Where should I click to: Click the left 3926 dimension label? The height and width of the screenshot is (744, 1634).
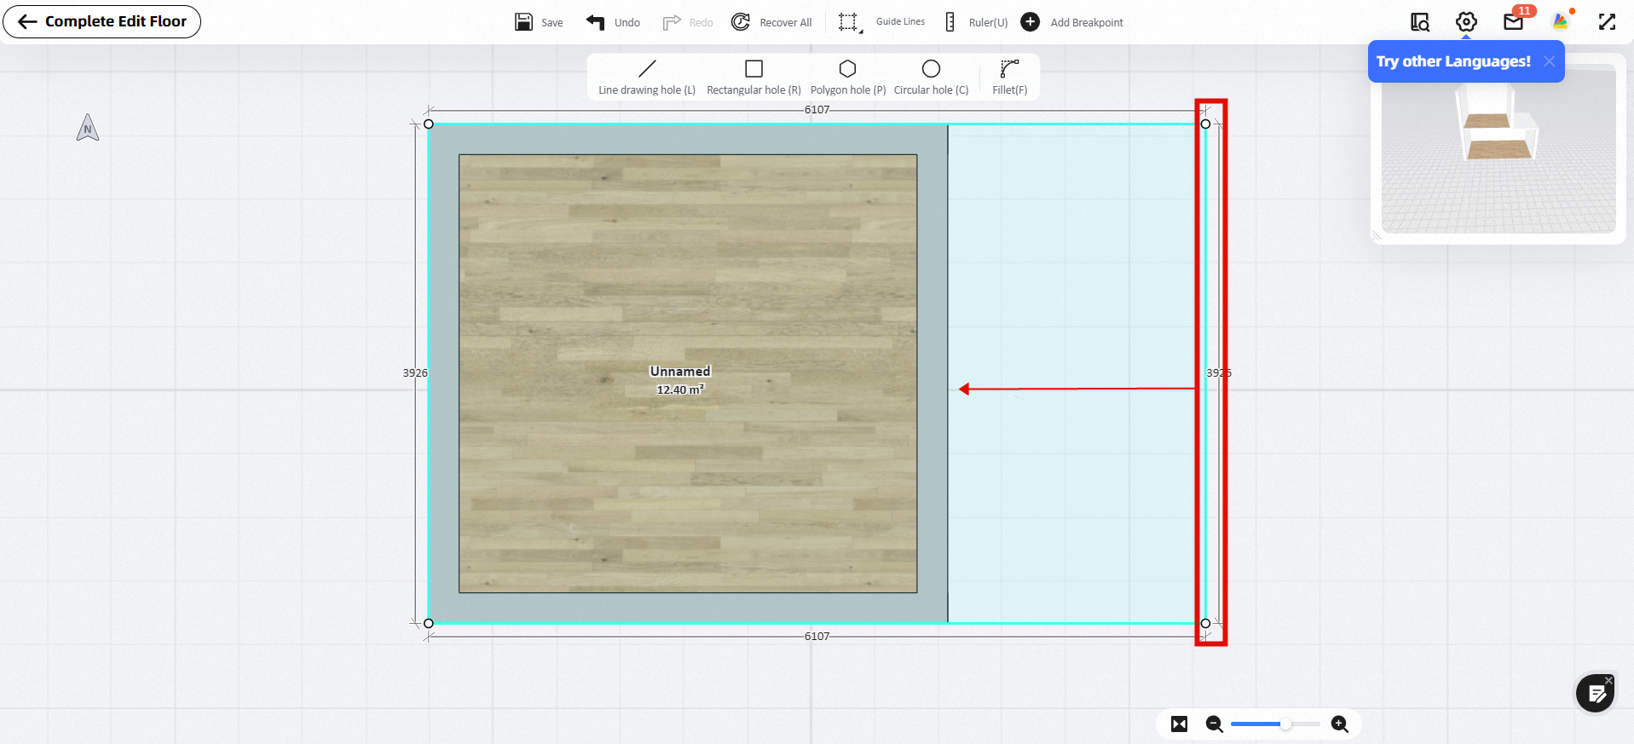(x=415, y=373)
